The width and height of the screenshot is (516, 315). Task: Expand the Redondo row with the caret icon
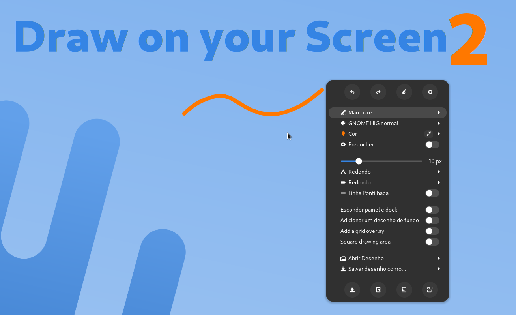[x=387, y=172]
